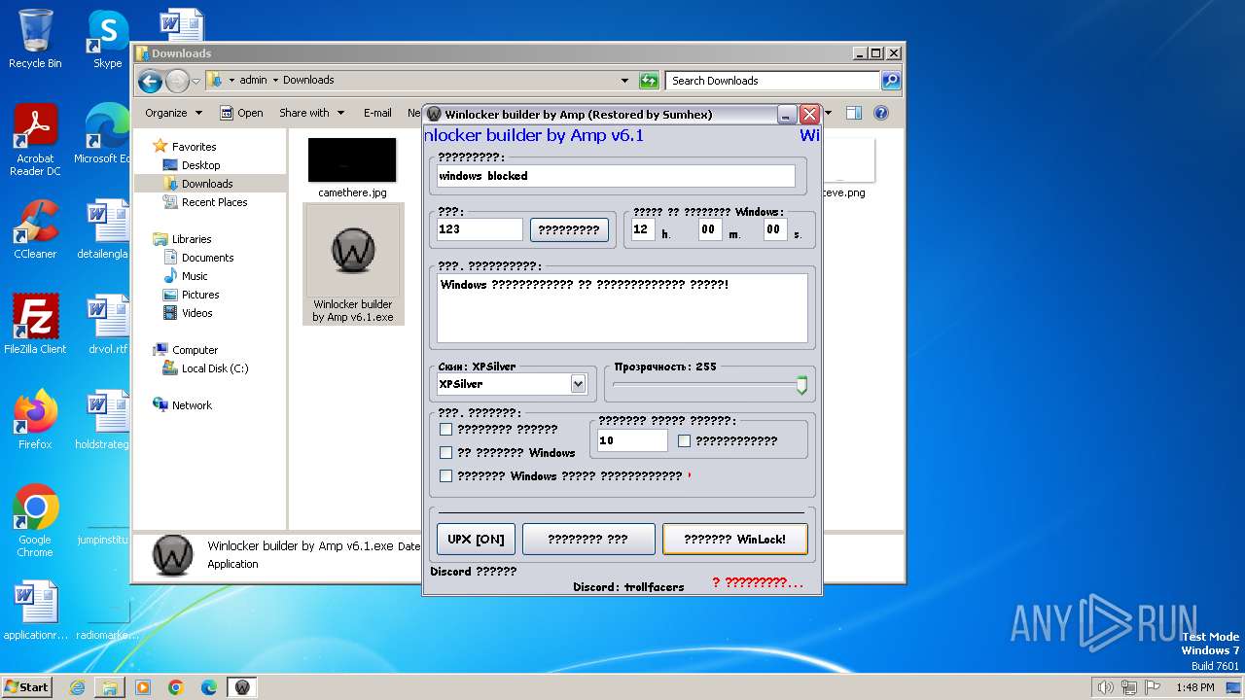Select Network in the navigation pane
The height and width of the screenshot is (700, 1245).
pyautogui.click(x=192, y=405)
